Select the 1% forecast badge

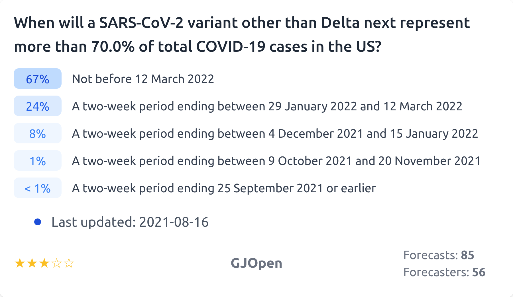pos(38,161)
